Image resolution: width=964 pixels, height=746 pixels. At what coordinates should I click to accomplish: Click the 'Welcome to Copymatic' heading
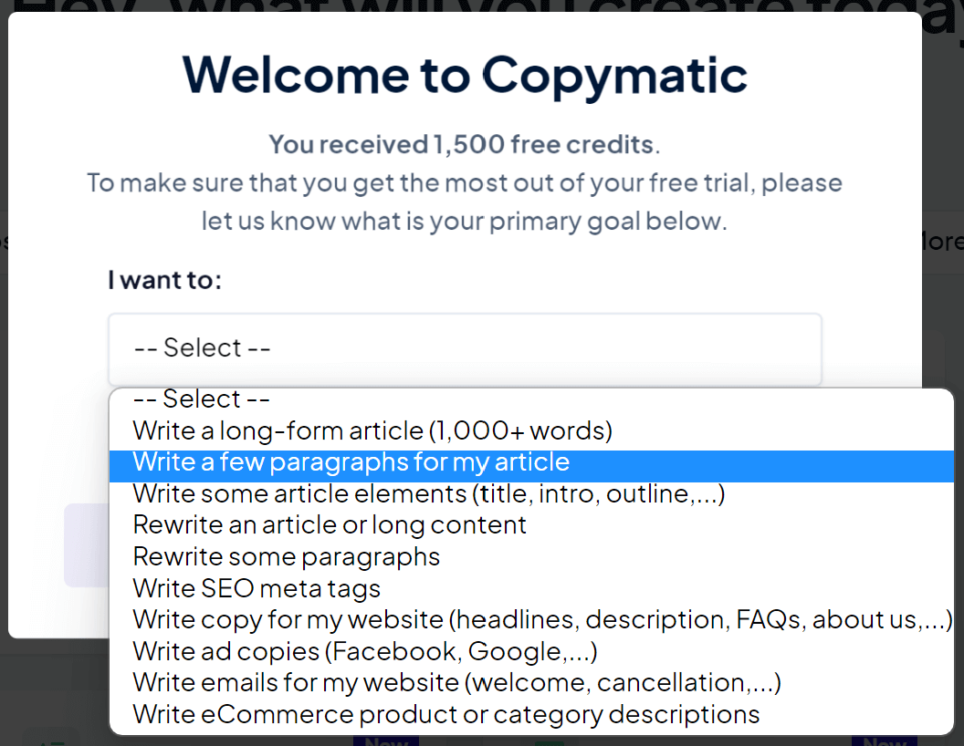[465, 75]
